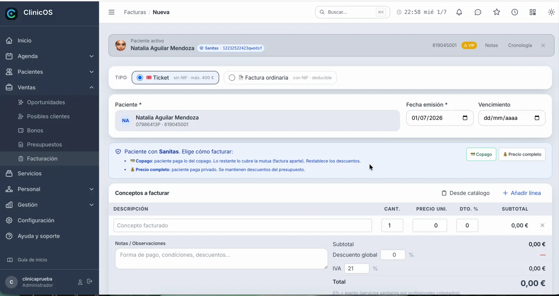Click the ClinicOS logo icon

(12, 13)
